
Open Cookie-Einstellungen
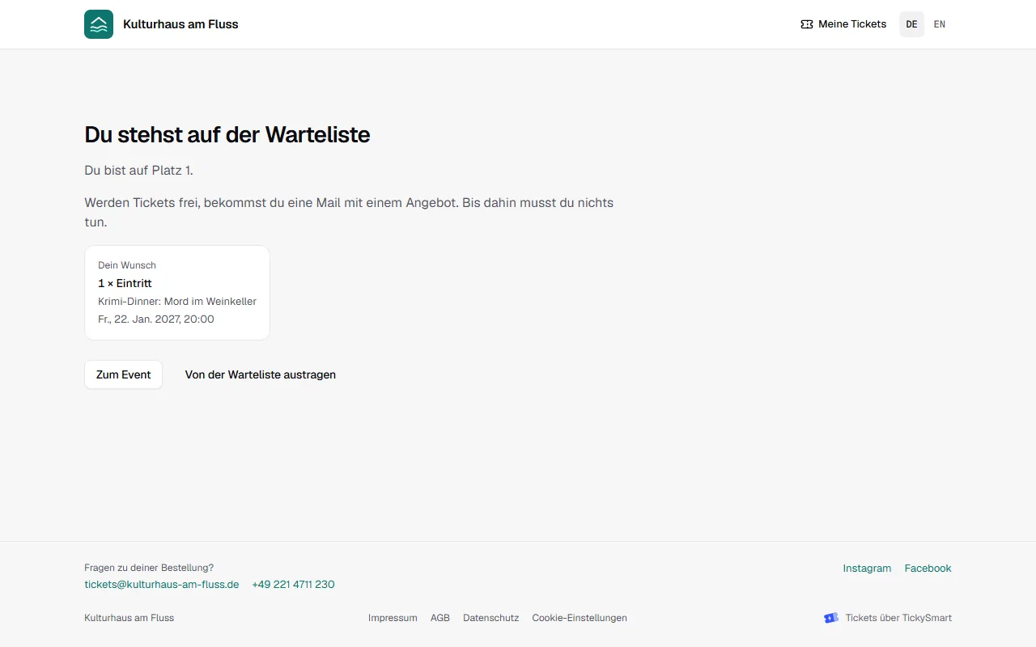click(580, 618)
